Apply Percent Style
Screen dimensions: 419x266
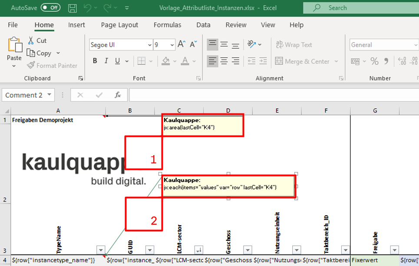(x=374, y=61)
